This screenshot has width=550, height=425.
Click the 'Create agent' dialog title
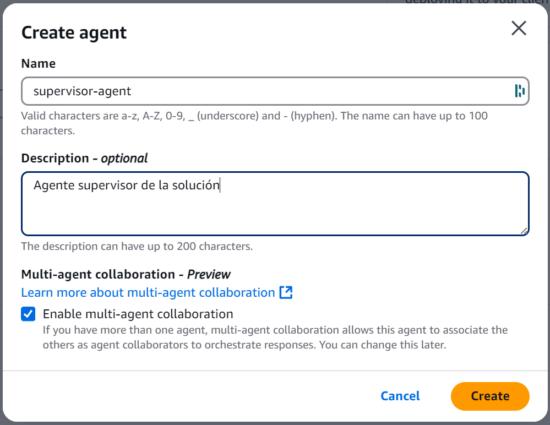74,32
